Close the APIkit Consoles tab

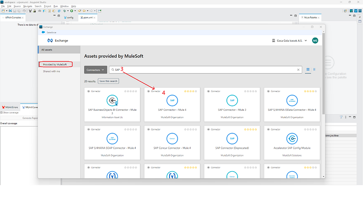[x=23, y=17]
